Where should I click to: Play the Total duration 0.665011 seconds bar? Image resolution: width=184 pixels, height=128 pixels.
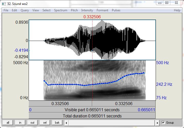(x=92, y=116)
